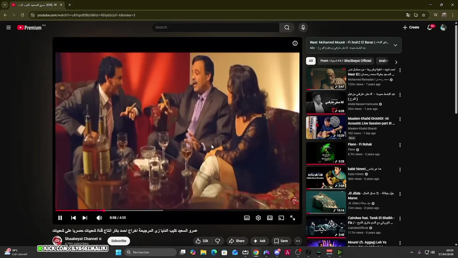Open Discord from the taskbar
The height and width of the screenshot is (258, 458).
[x=277, y=252]
